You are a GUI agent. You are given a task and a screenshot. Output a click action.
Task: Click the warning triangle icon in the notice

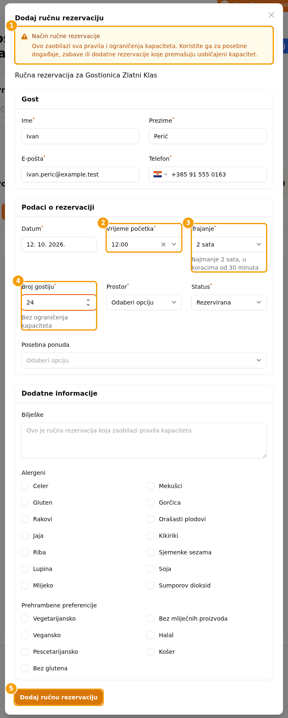pyautogui.click(x=24, y=36)
